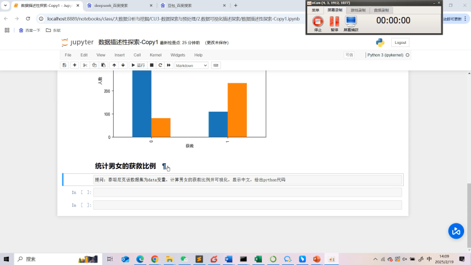Viewport: 471px width, 265px height.
Task: Open the Kernel menu
Action: coord(155,55)
